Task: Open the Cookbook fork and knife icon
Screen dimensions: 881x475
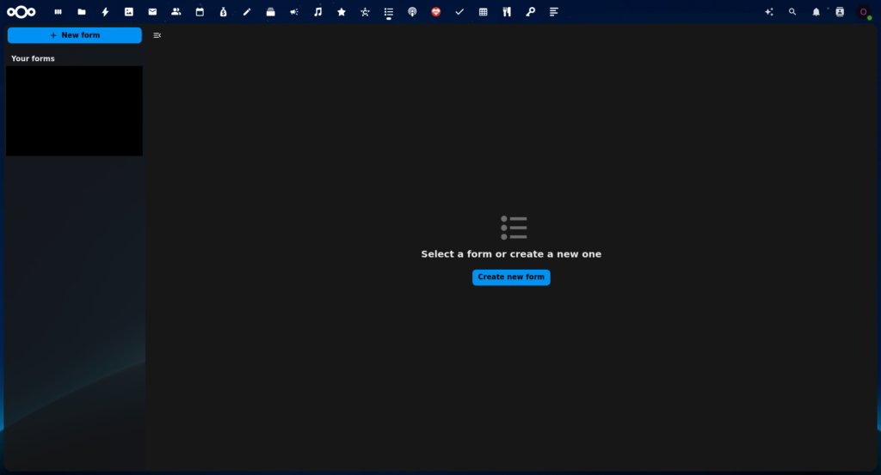Action: click(x=506, y=12)
